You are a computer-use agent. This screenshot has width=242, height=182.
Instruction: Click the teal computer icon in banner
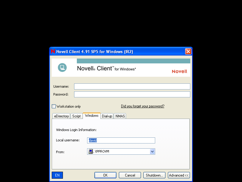62,67
